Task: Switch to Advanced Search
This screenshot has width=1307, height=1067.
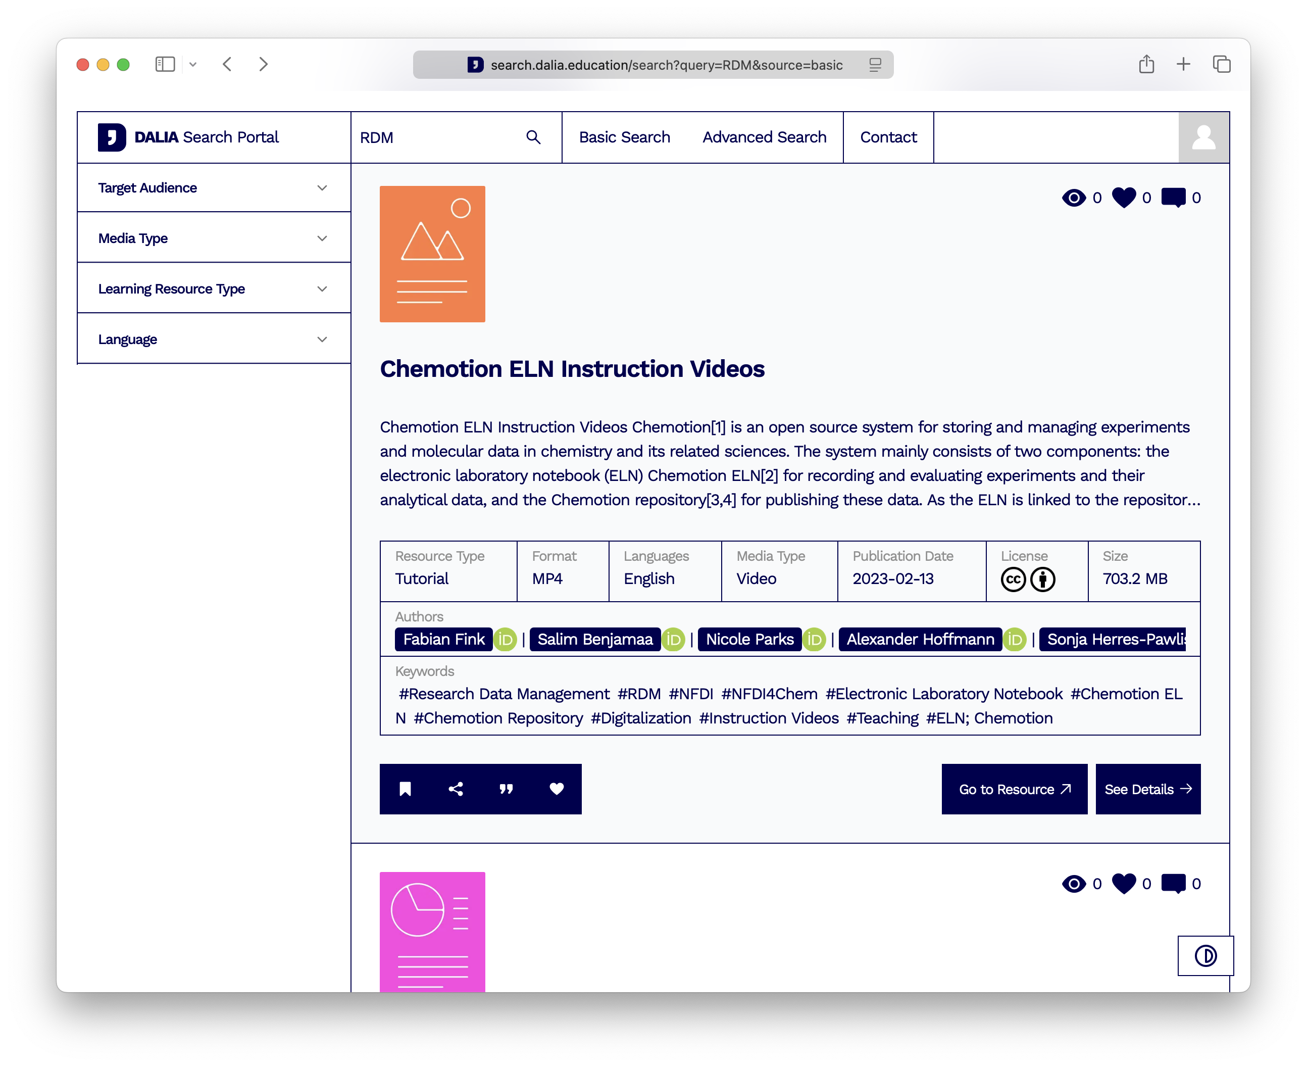Action: [x=764, y=138]
